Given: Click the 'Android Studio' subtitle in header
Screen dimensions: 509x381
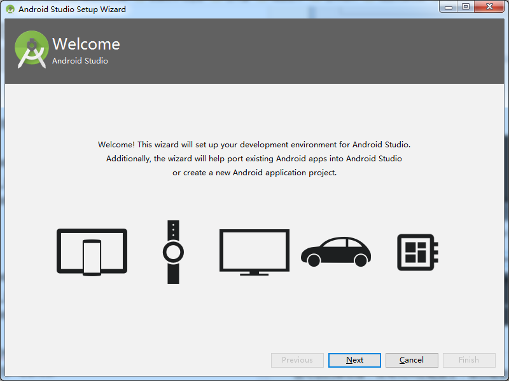Looking at the screenshot, I should [80, 60].
